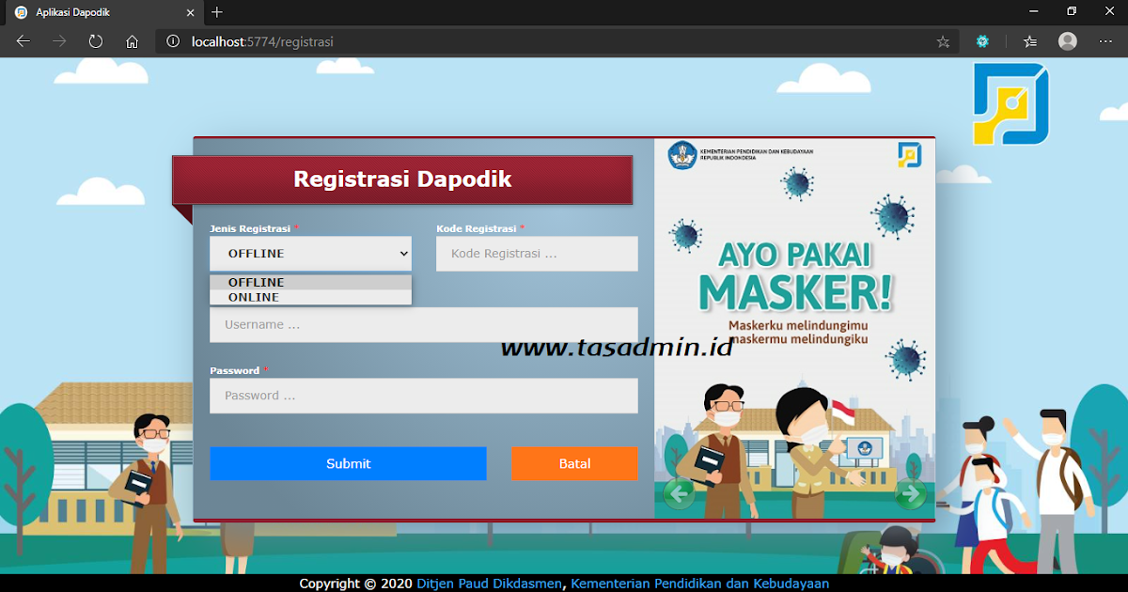Reload the page with refresh icon
The height and width of the screenshot is (592, 1128).
coord(96,41)
